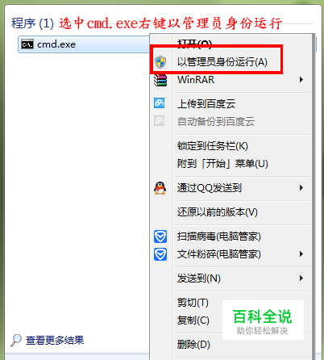The image size is (324, 360).
Task: Choose 附到「开始」菜单(U)
Action: tap(222, 164)
